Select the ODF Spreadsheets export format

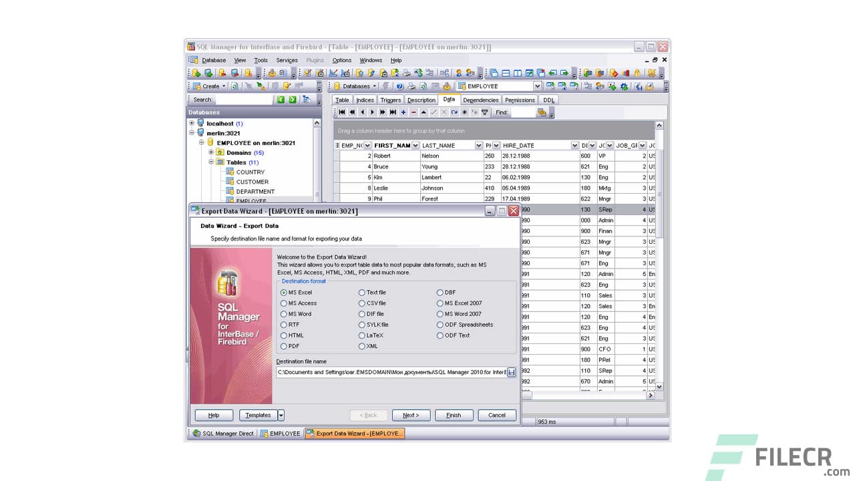(x=440, y=325)
